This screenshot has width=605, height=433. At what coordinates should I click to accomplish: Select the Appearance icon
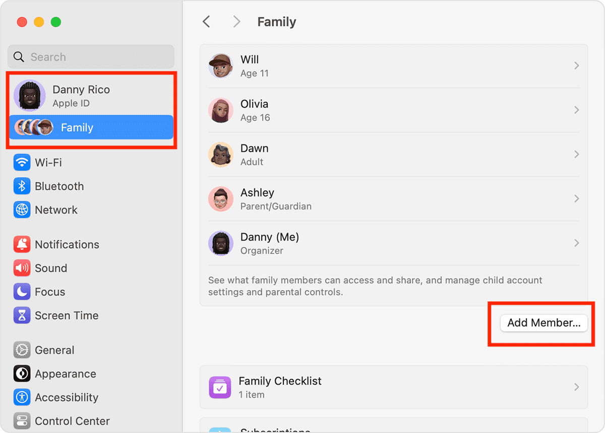click(22, 374)
